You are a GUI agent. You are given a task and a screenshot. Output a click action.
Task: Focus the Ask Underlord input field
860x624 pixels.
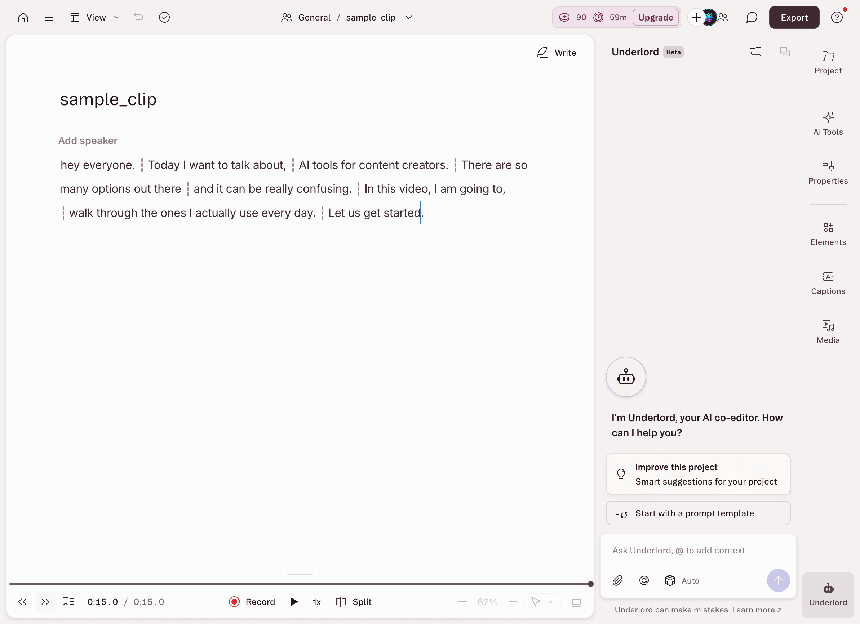(698, 551)
